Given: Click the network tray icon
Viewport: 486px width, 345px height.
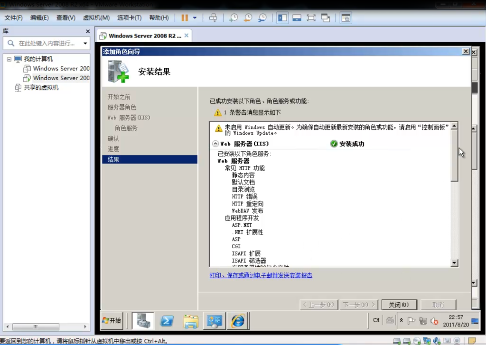Looking at the screenshot, I should [423, 321].
